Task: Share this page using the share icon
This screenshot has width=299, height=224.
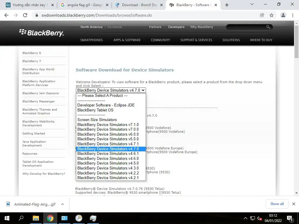Action: pyautogui.click(x=262, y=15)
